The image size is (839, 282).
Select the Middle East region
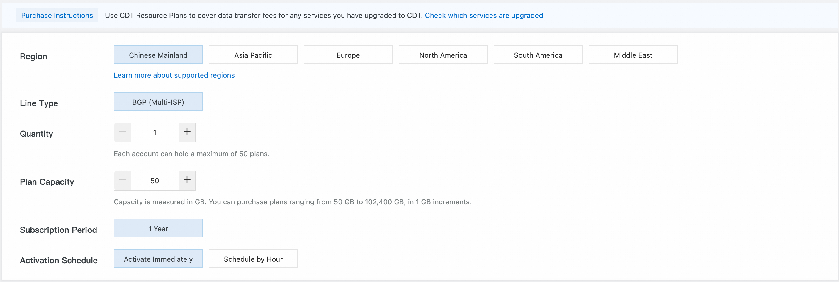click(633, 55)
